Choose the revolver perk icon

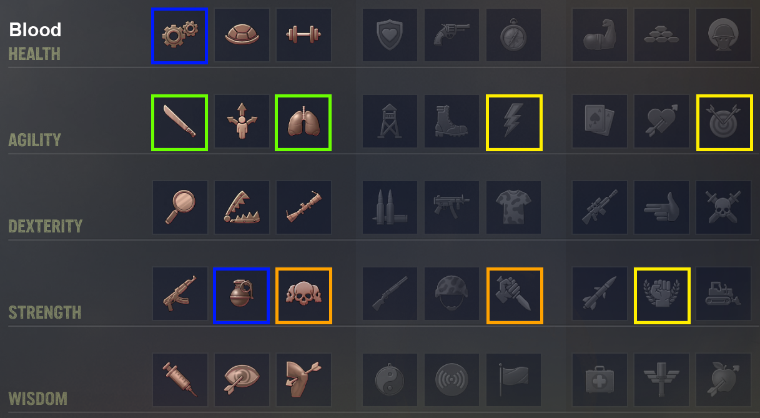(x=452, y=36)
